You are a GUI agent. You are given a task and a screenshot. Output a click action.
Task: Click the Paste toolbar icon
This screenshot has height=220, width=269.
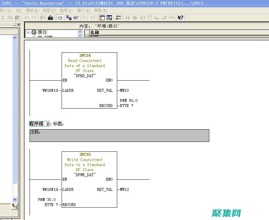click(17, 18)
